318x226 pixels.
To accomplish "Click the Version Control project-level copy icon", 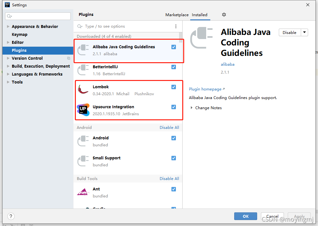I will point(69,58).
